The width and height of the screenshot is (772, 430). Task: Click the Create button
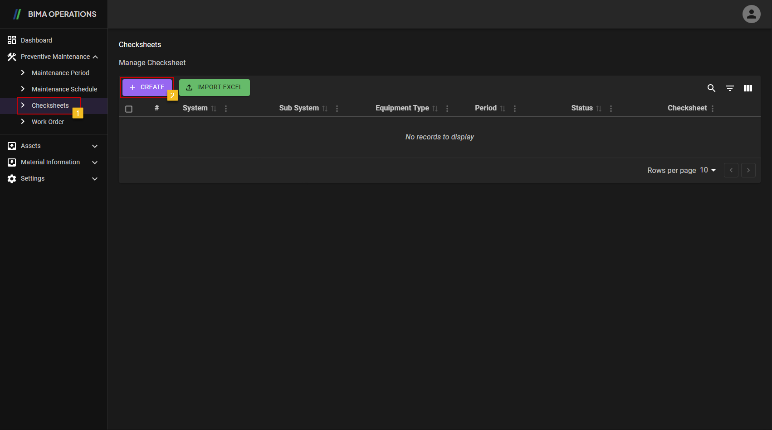coord(147,87)
